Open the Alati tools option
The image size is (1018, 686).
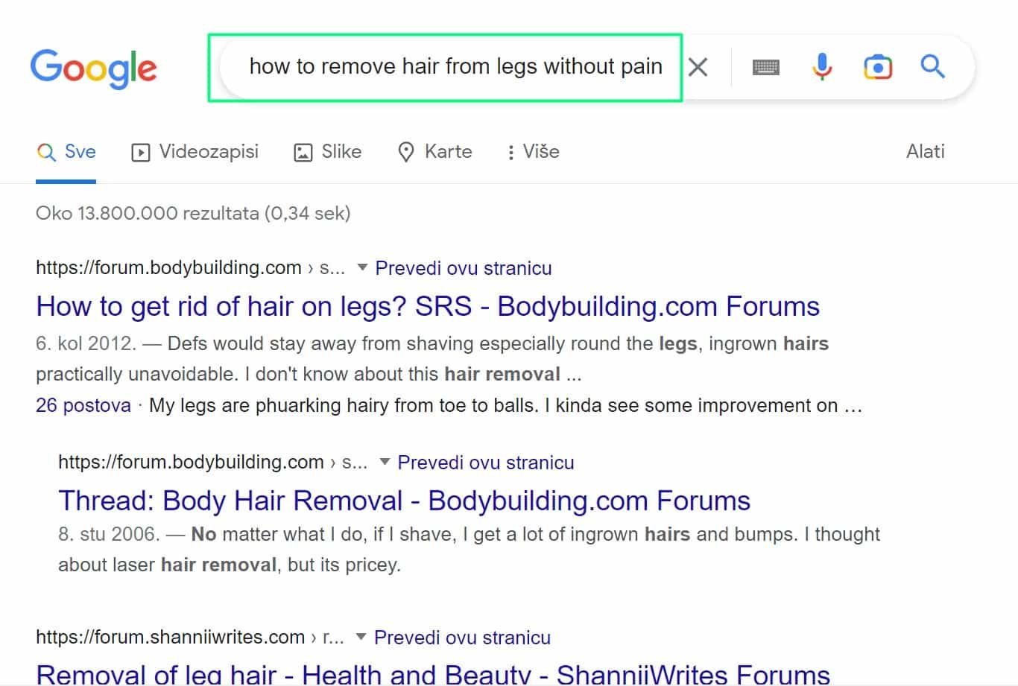[925, 152]
